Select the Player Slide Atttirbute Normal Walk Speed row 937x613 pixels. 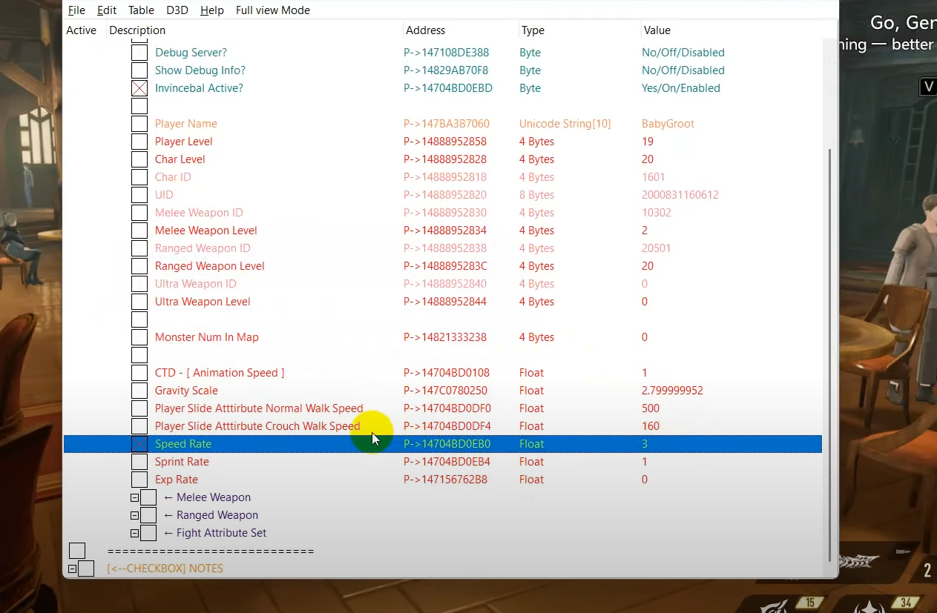[443, 408]
